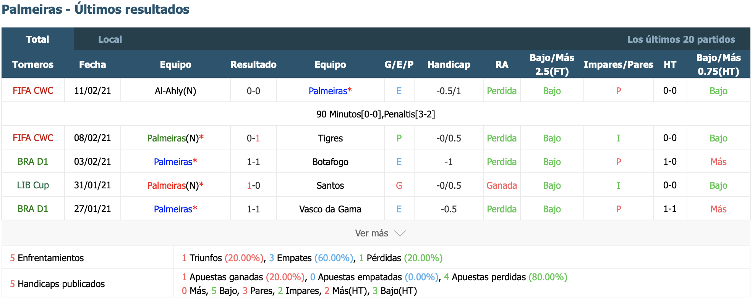The height and width of the screenshot is (302, 755).
Task: Click the Ganada RA cell for Santos match
Action: tap(502, 185)
